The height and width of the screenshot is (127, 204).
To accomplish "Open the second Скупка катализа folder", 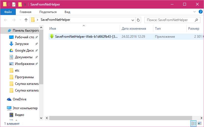I will click(27, 90).
